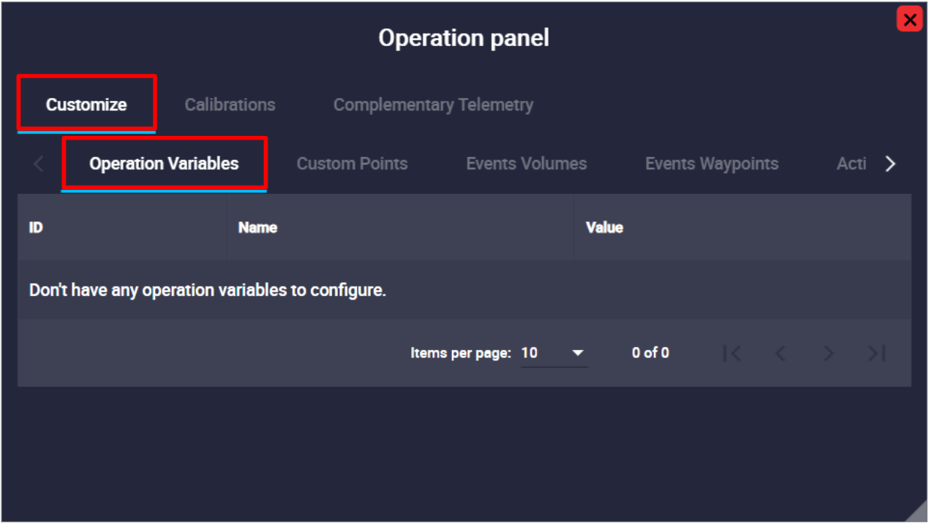Go to the Custom Points sub-tab
The width and height of the screenshot is (929, 524).
[352, 164]
